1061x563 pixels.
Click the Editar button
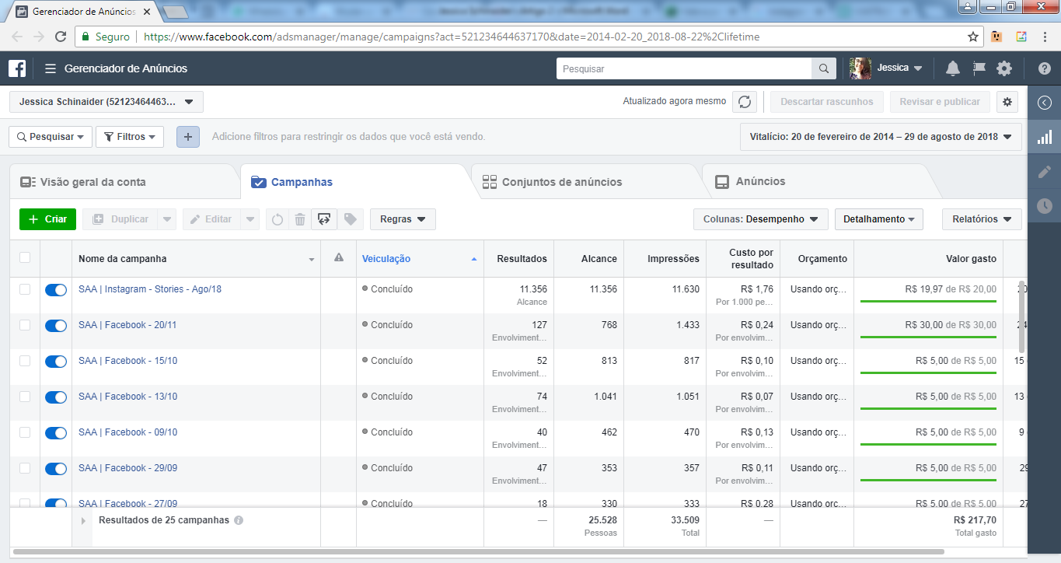pos(211,219)
